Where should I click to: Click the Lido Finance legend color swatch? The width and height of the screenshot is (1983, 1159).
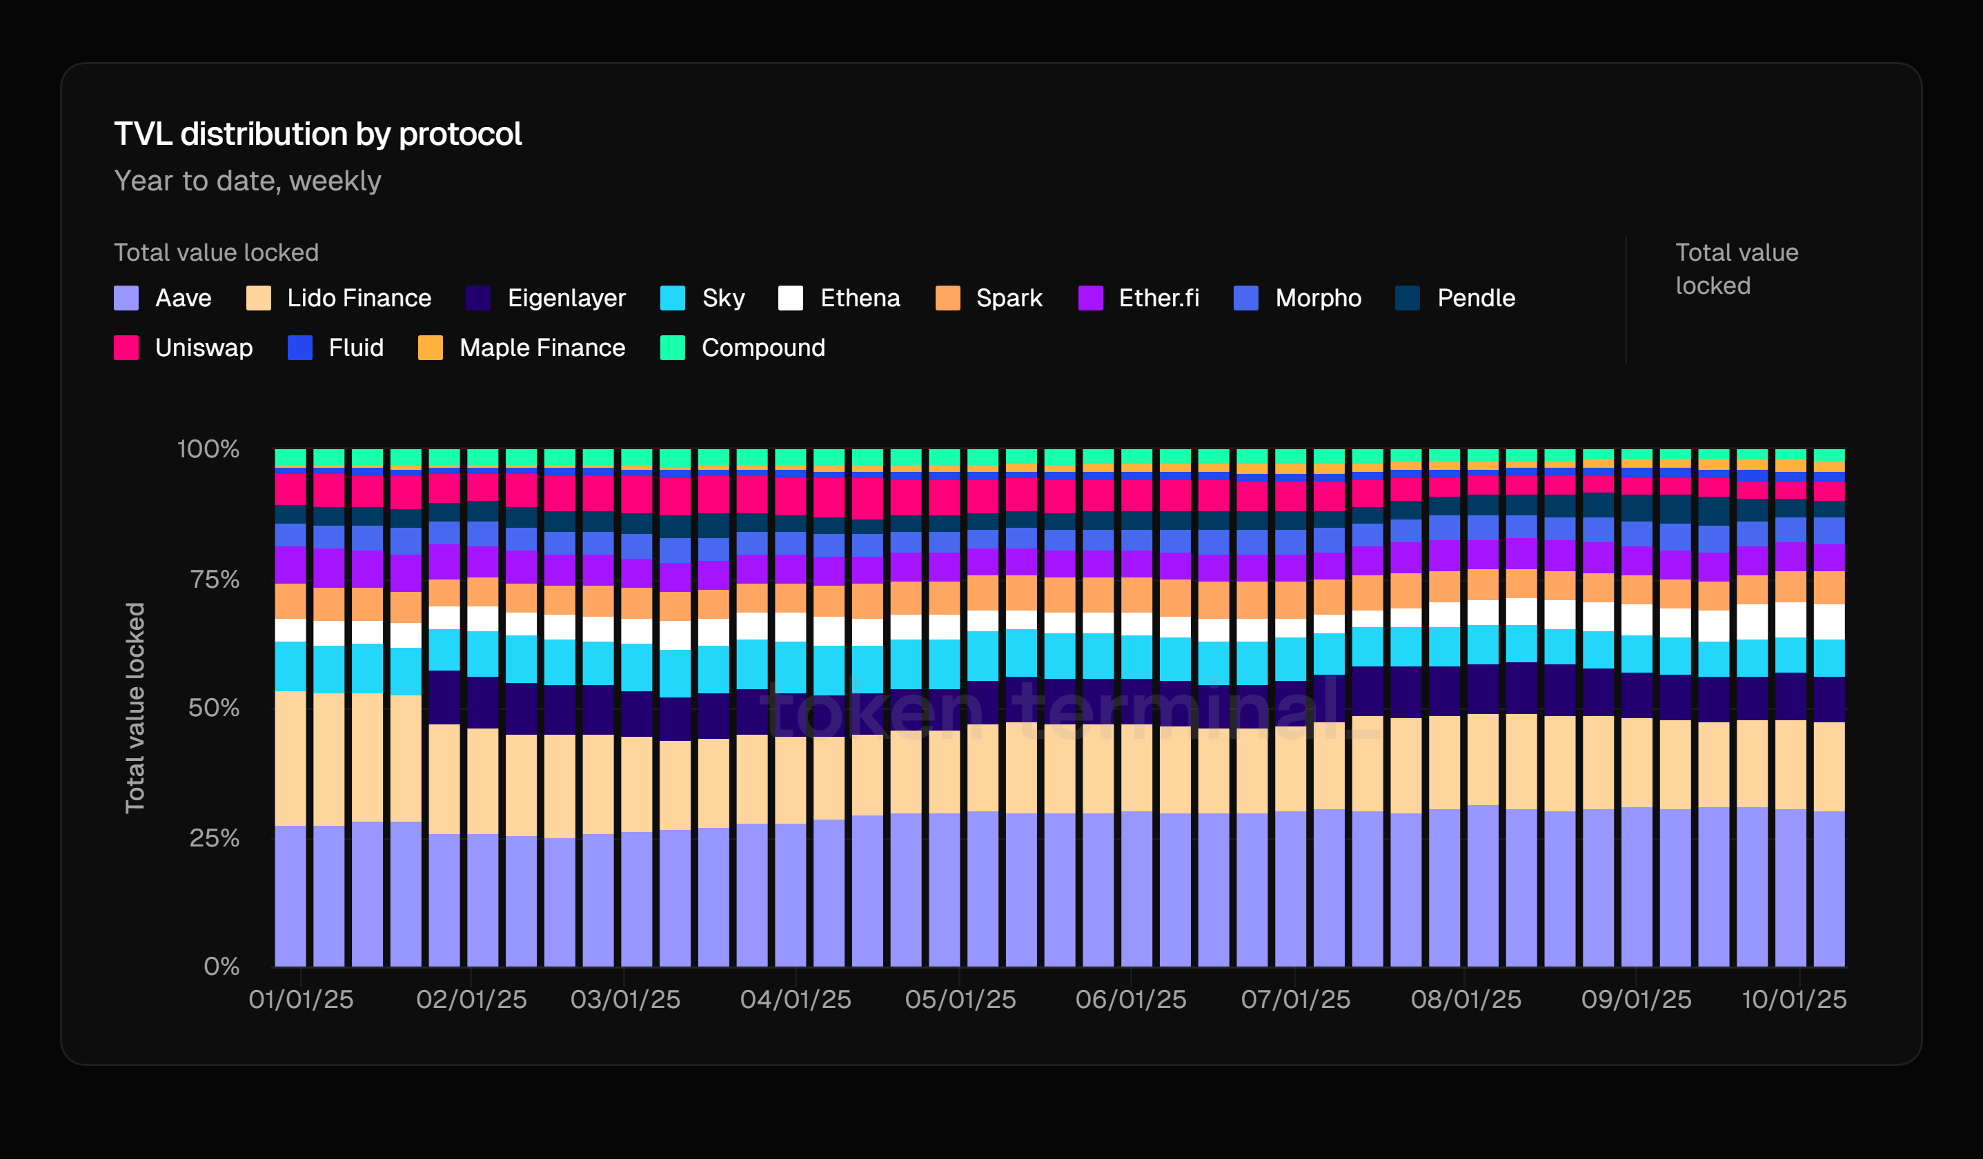(x=258, y=298)
